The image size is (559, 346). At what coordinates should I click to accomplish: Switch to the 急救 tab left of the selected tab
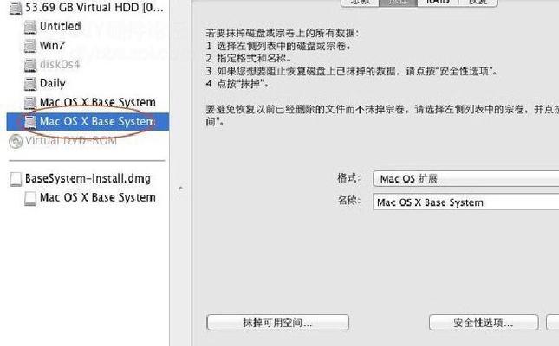pyautogui.click(x=360, y=3)
